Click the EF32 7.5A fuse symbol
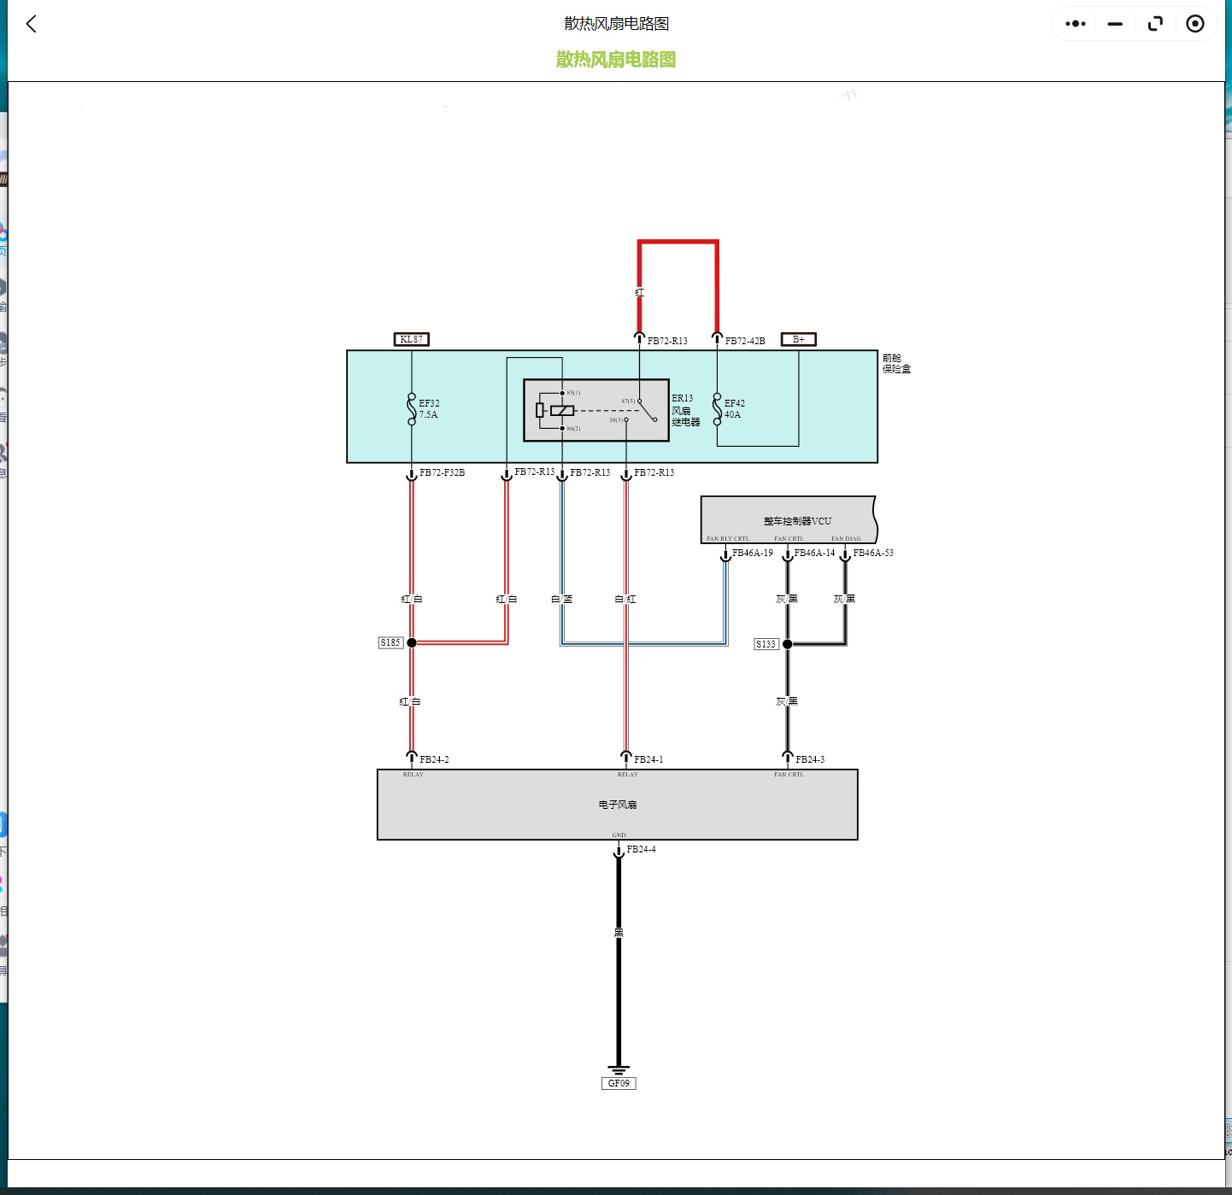Image resolution: width=1232 pixels, height=1195 pixels. click(412, 409)
